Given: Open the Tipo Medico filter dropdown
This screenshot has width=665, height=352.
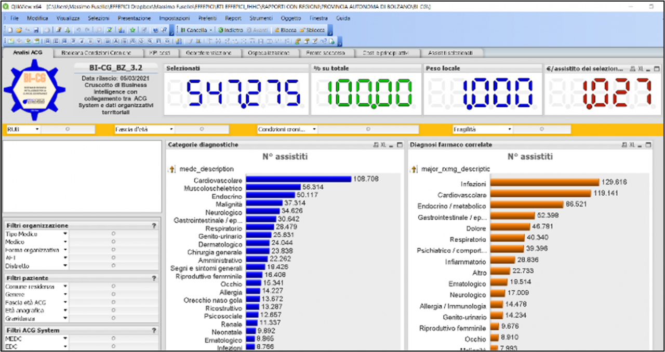Looking at the screenshot, I should (x=65, y=234).
